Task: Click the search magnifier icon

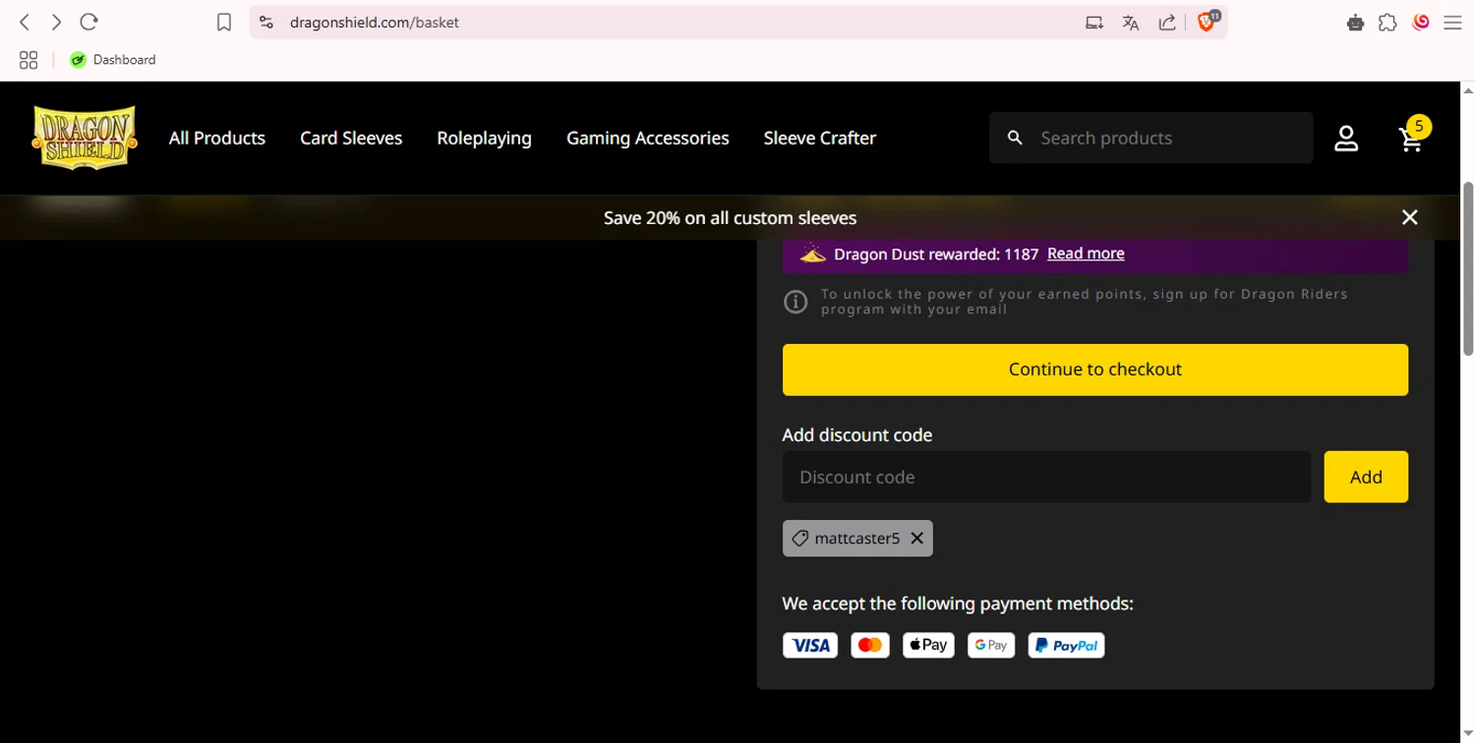Action: point(1015,138)
